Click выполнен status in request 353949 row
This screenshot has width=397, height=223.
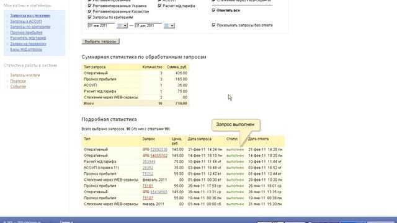point(235,162)
